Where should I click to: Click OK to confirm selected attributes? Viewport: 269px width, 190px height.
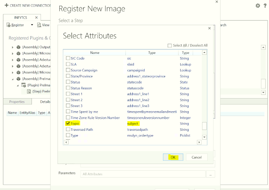pyautogui.click(x=173, y=157)
